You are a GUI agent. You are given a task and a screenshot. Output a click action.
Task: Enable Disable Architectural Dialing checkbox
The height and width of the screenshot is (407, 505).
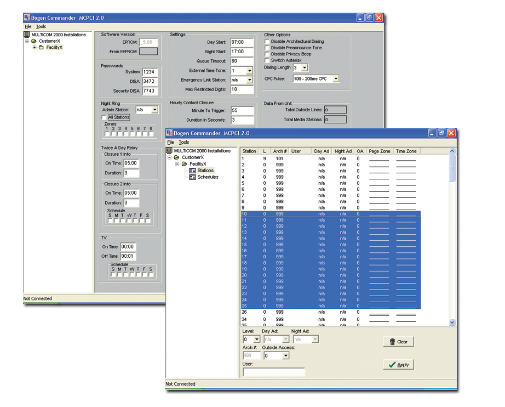click(x=267, y=42)
